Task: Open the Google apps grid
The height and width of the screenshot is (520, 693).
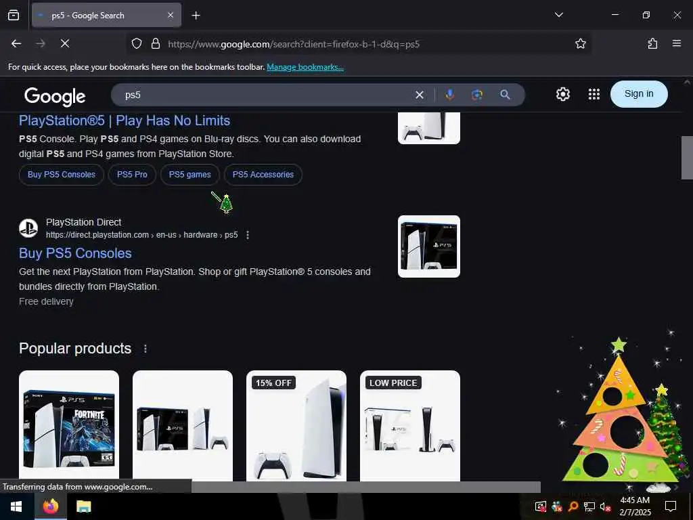Action: click(594, 94)
